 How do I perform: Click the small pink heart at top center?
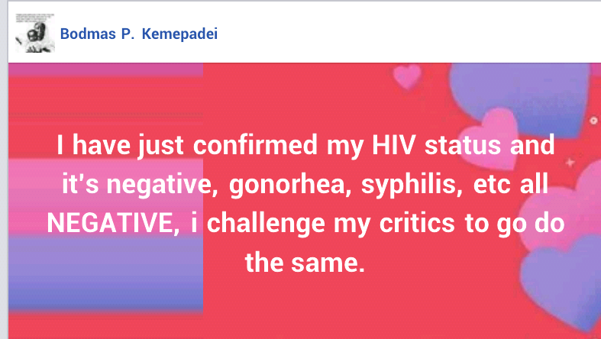(406, 76)
